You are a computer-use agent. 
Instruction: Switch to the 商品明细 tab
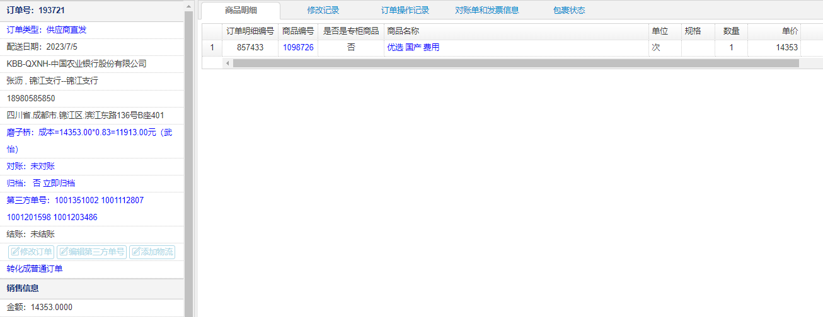[x=241, y=10]
